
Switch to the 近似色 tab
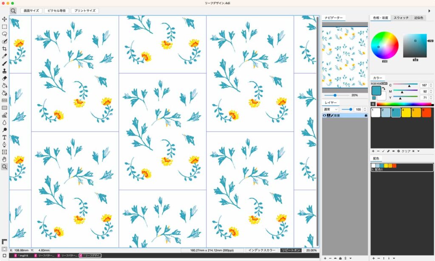click(418, 18)
